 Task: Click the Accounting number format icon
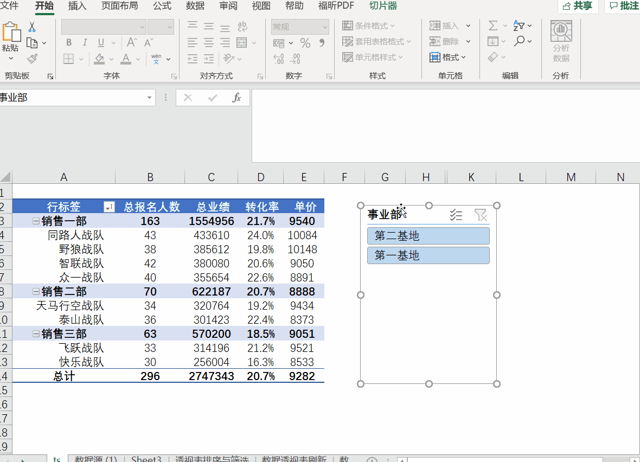(279, 43)
